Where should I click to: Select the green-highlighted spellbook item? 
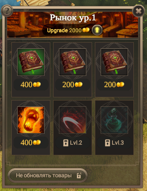click(31, 62)
